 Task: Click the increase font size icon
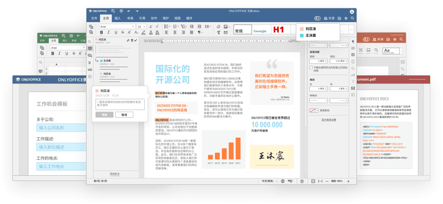point(151,26)
